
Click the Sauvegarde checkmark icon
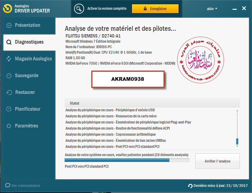tap(9, 76)
